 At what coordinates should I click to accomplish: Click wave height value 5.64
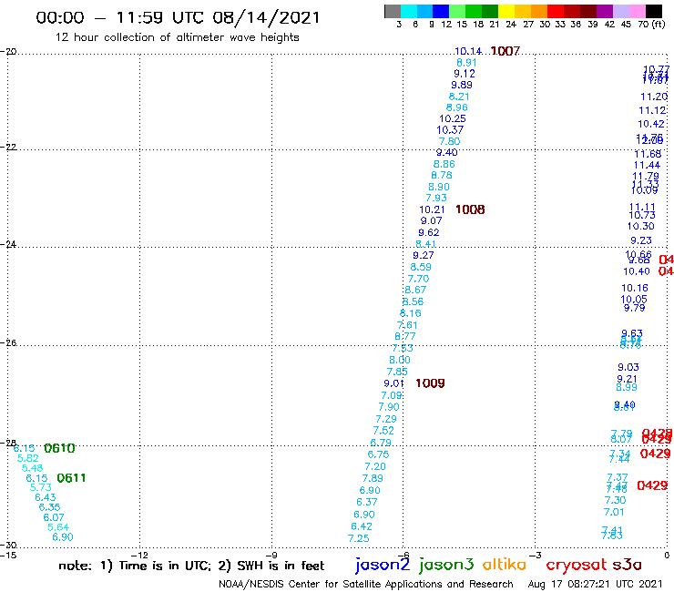click(58, 527)
